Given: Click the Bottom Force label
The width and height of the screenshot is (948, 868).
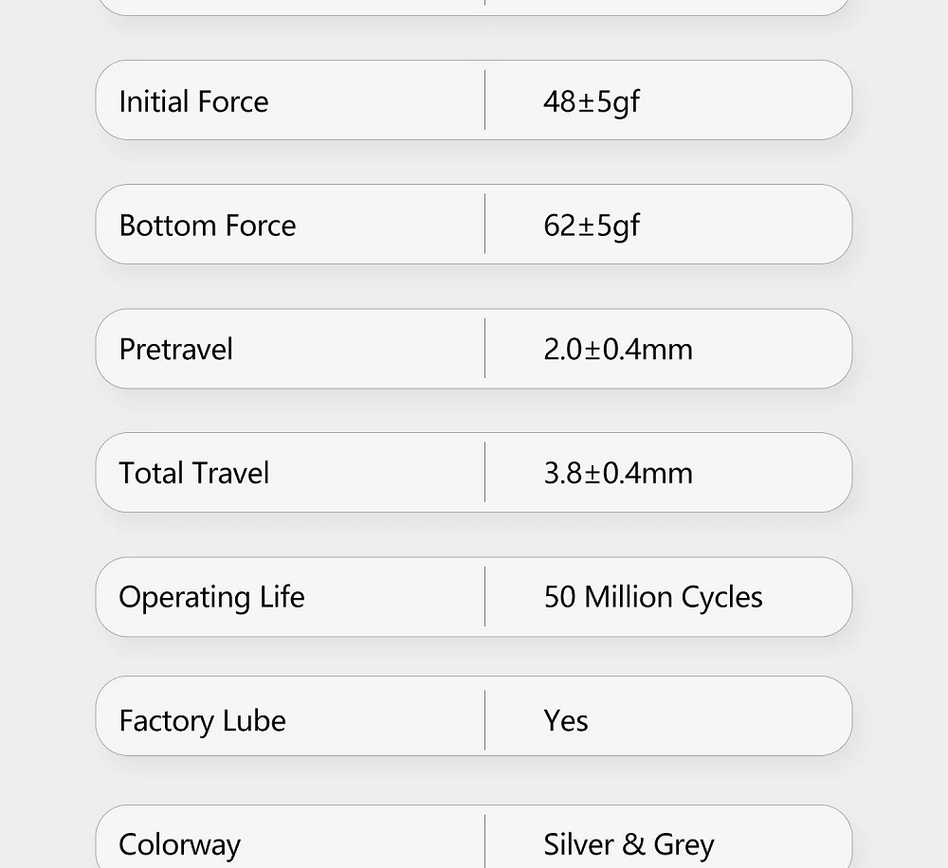Looking at the screenshot, I should (x=208, y=226).
